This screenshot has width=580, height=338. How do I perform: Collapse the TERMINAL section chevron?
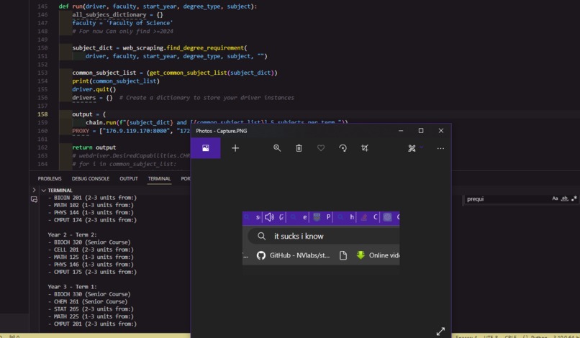point(44,191)
